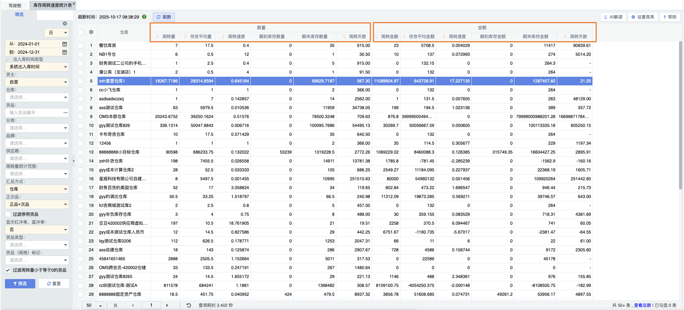The height and width of the screenshot is (310, 684).
Task: Go to the next page arrow
Action: click(x=167, y=305)
